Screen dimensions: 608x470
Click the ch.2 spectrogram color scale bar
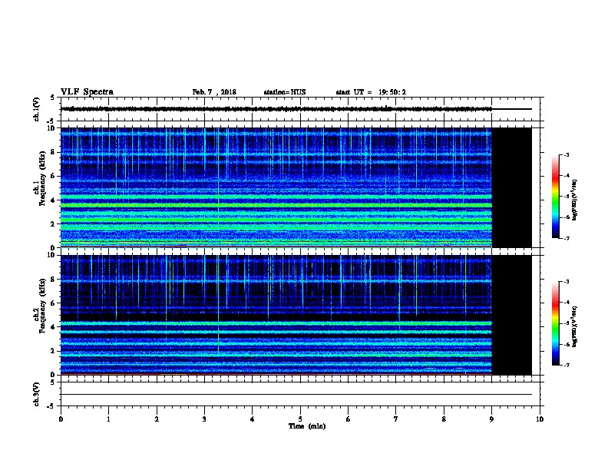coord(555,323)
